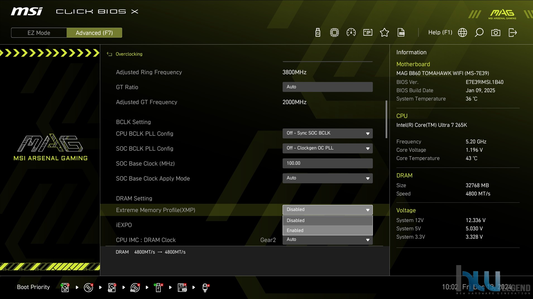
Task: Switch to EZ Mode
Action: [39, 33]
